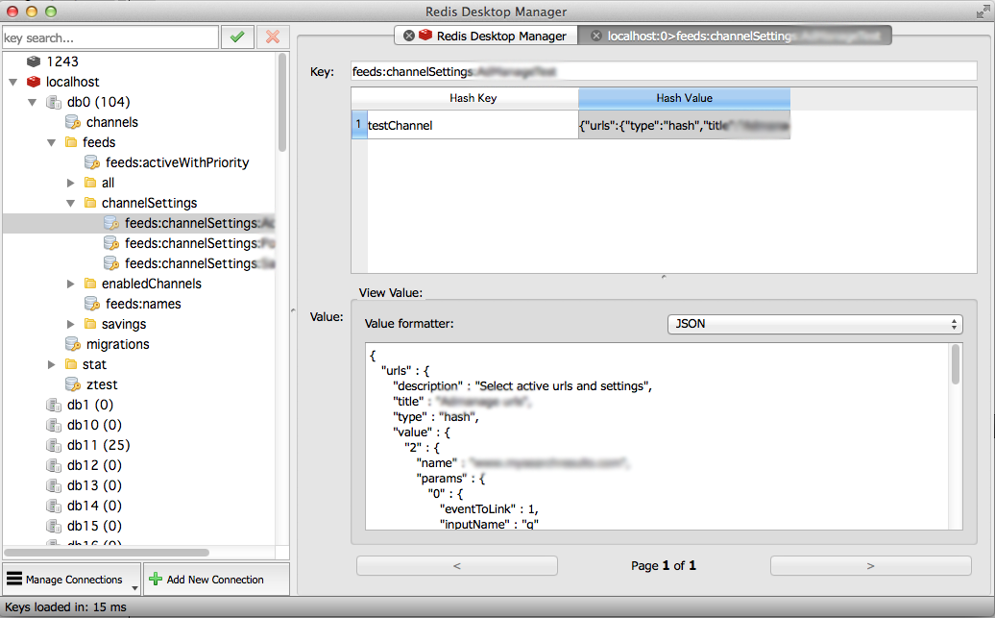Select the highlighted feeds:channelSettings key
The width and height of the screenshot is (995, 618).
[139, 223]
